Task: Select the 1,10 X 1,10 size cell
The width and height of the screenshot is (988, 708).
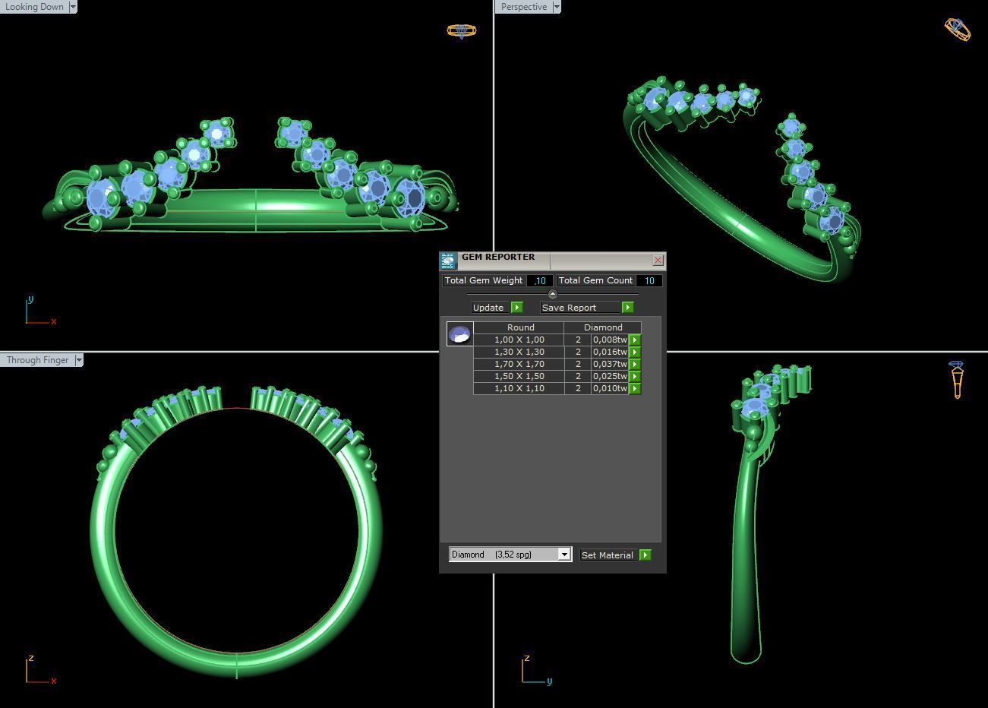Action: pyautogui.click(x=519, y=389)
